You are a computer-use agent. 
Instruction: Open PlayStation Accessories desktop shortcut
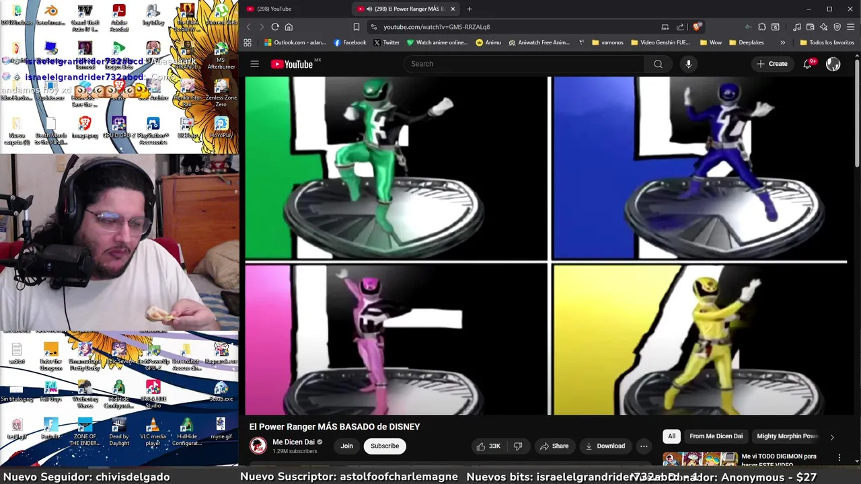tap(153, 131)
